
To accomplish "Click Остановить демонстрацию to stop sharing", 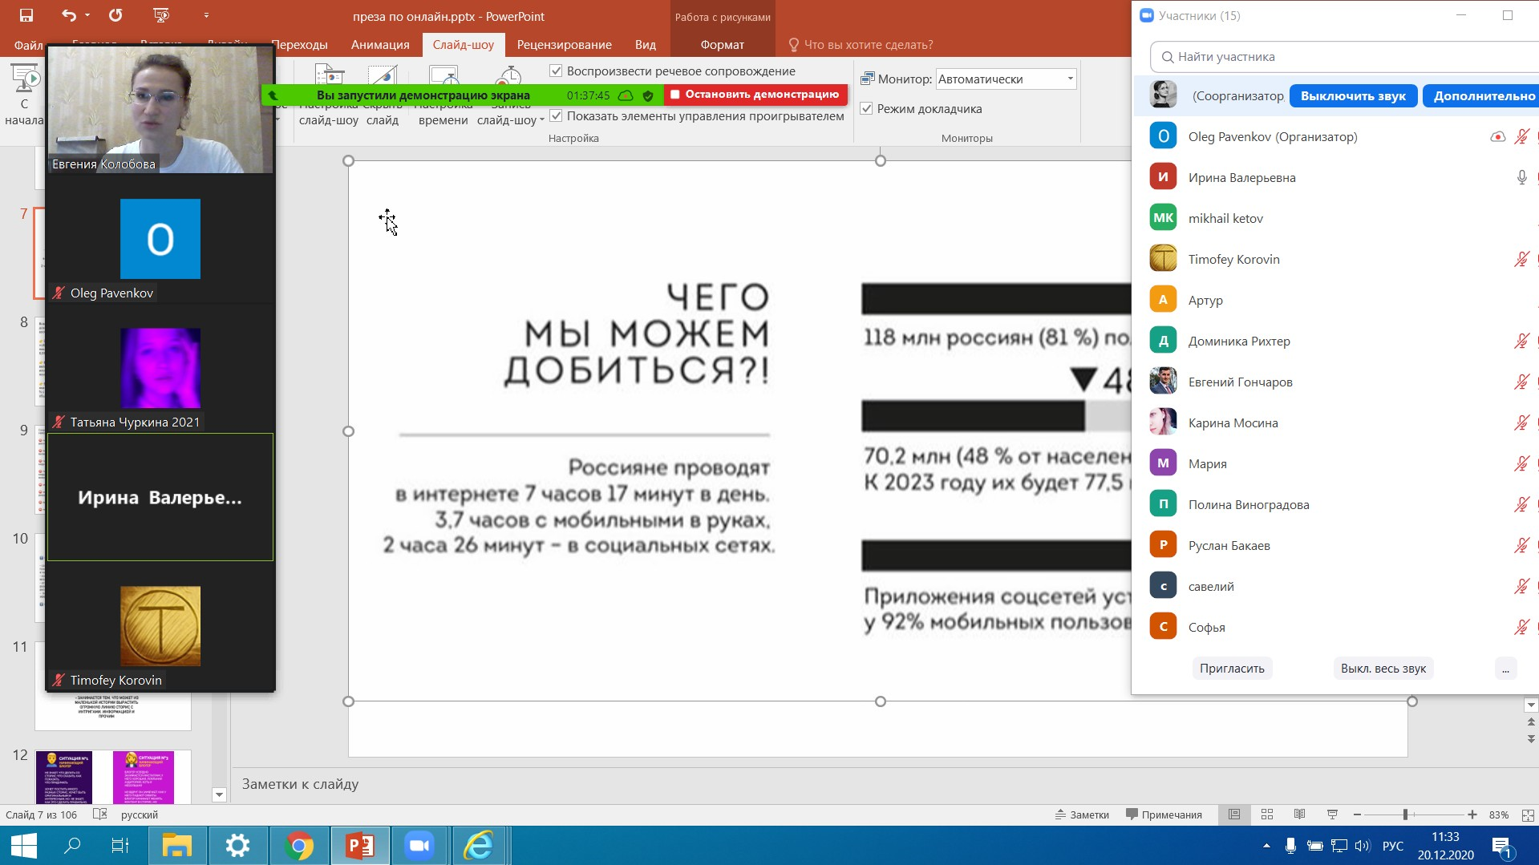I will [x=755, y=95].
